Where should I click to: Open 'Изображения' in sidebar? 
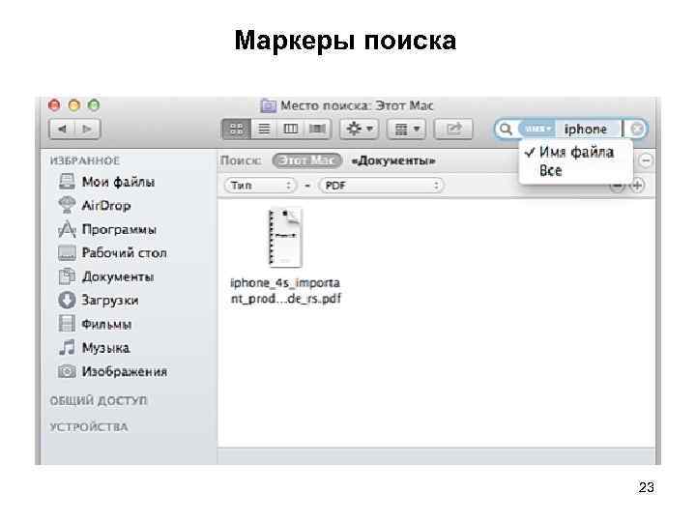(x=125, y=371)
